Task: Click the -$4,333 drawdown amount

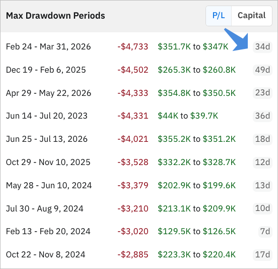Action: click(x=133, y=93)
